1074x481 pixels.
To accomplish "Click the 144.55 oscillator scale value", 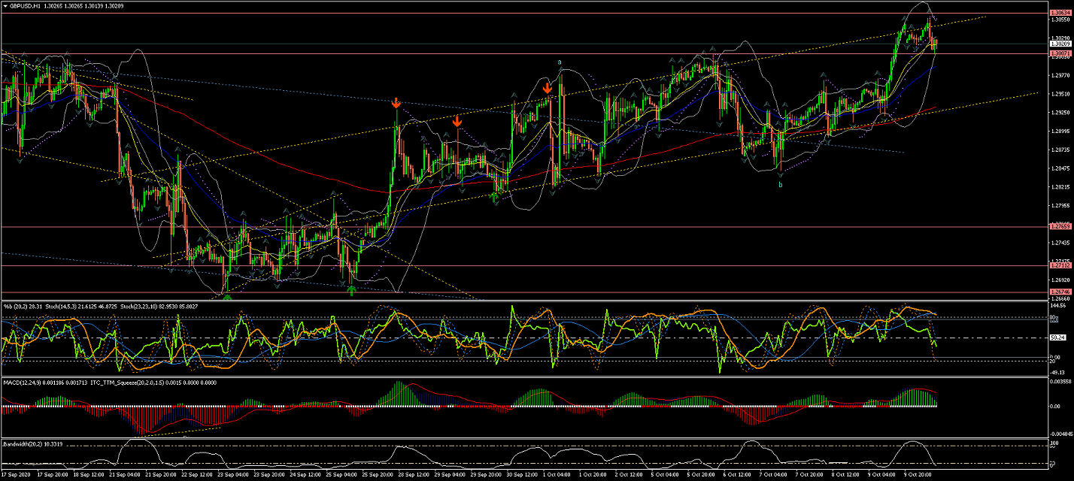I will coord(1059,306).
